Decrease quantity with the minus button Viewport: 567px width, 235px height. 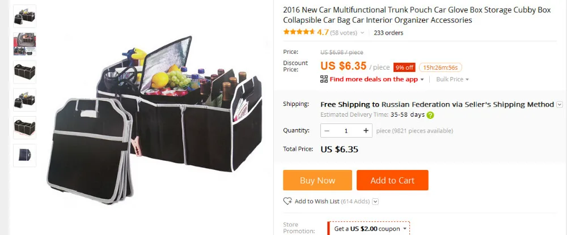pyautogui.click(x=327, y=131)
